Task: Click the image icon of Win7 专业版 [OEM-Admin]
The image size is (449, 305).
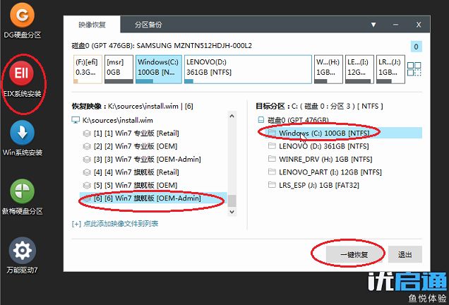Action: (x=87, y=160)
